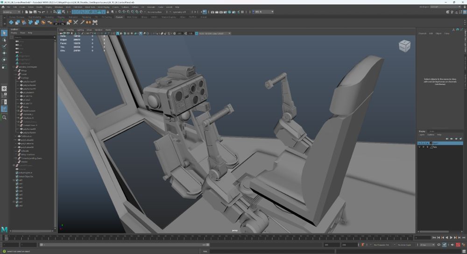The image size is (467, 254).
Task: Click the magnifier search icon in toolbox
Action: [x=4, y=117]
